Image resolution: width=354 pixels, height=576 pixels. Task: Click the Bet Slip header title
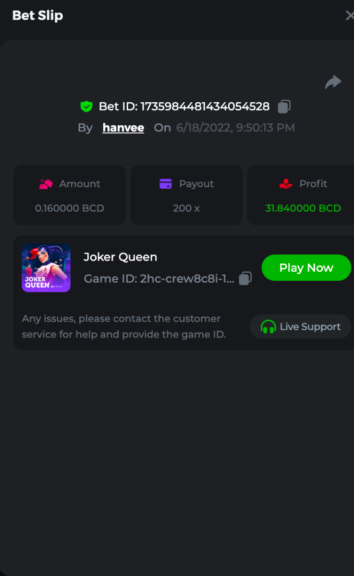37,15
